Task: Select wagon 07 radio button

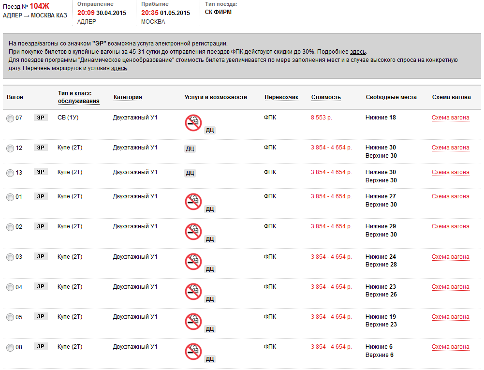Action: pos(10,118)
